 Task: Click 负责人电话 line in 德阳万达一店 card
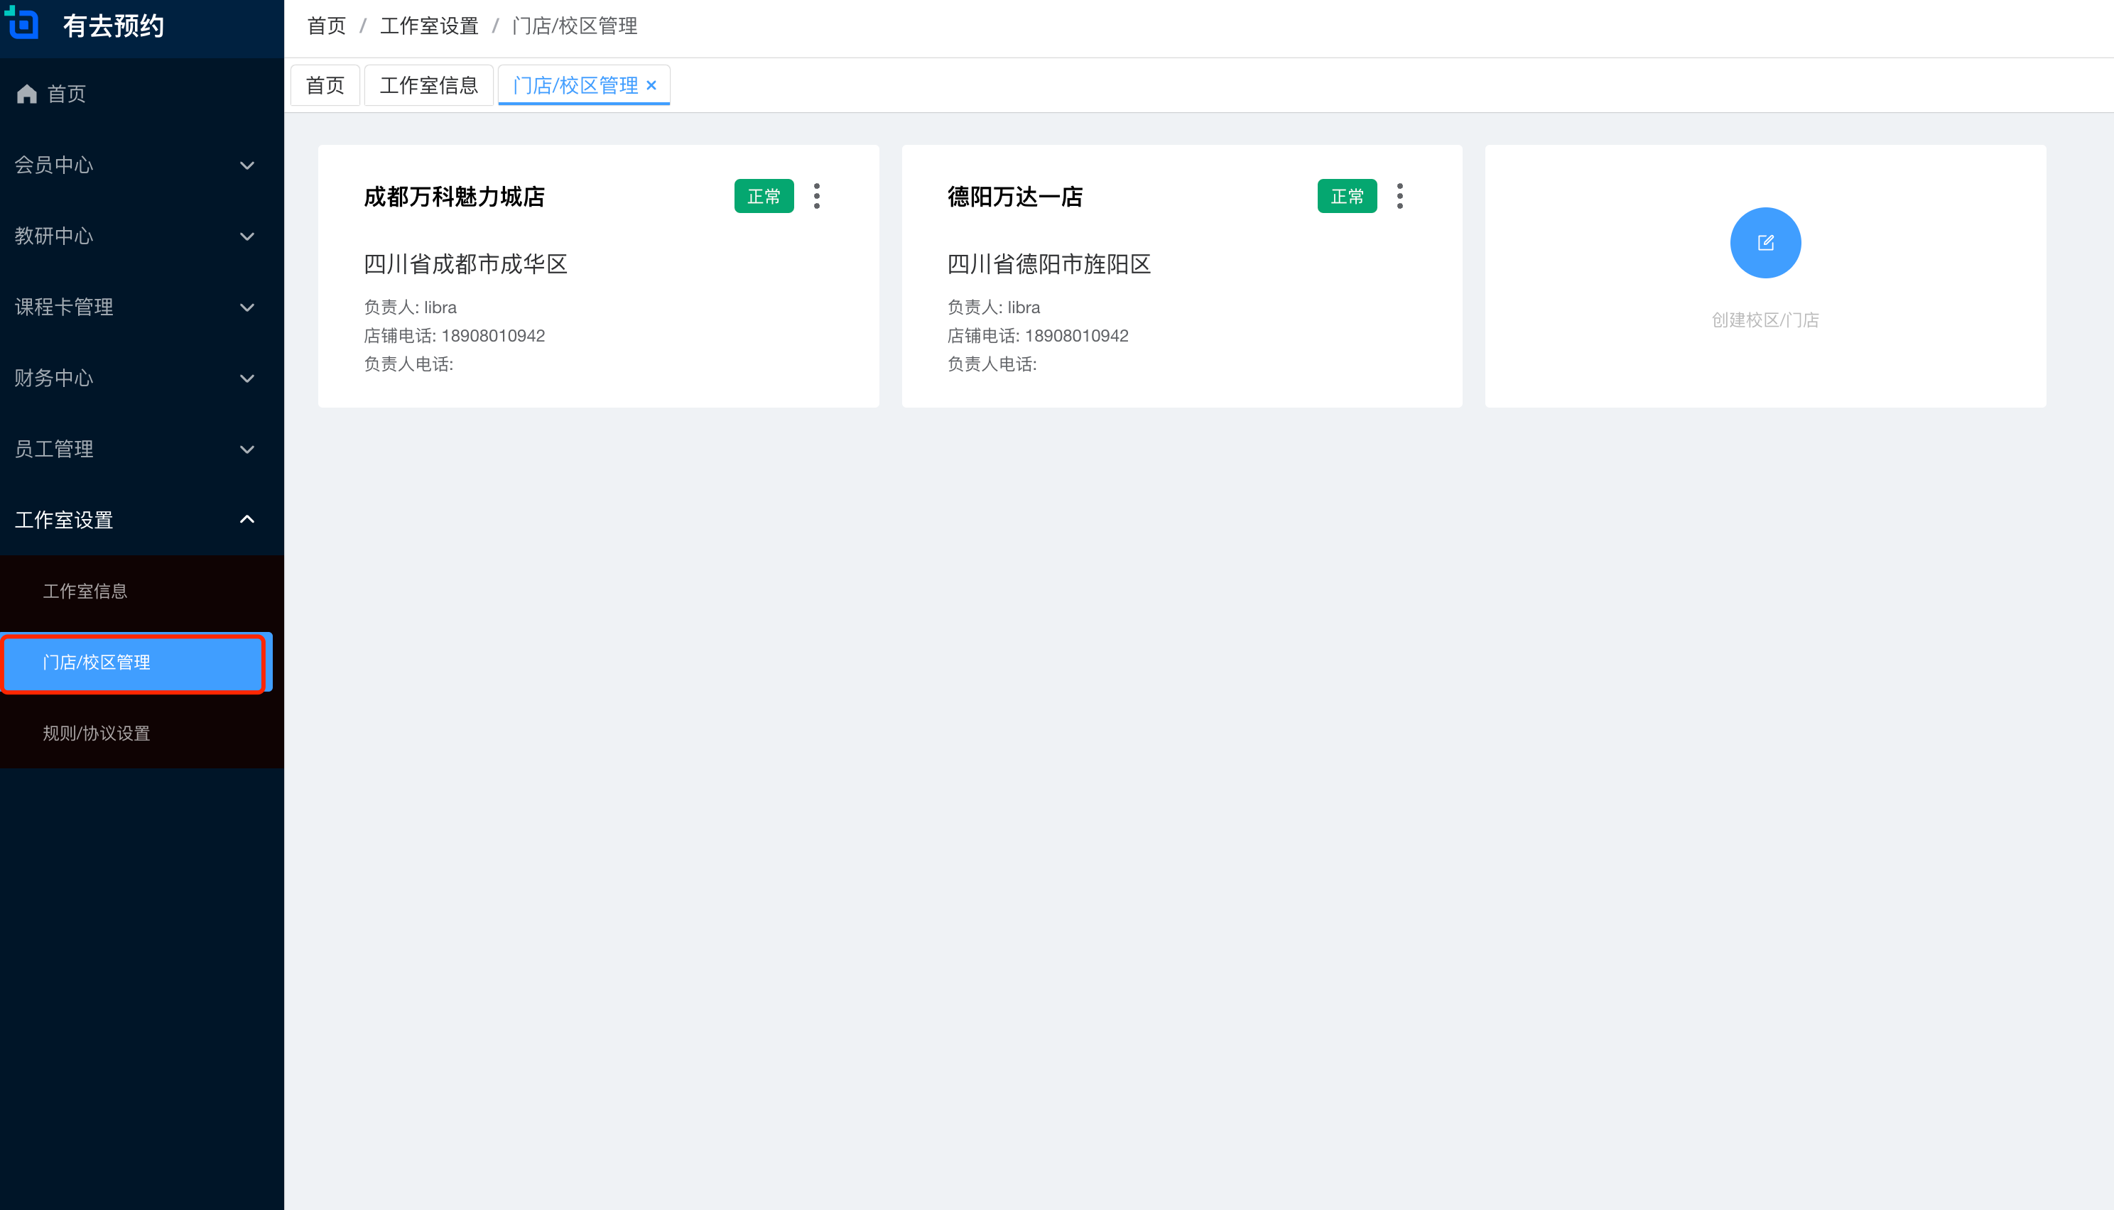pos(992,364)
